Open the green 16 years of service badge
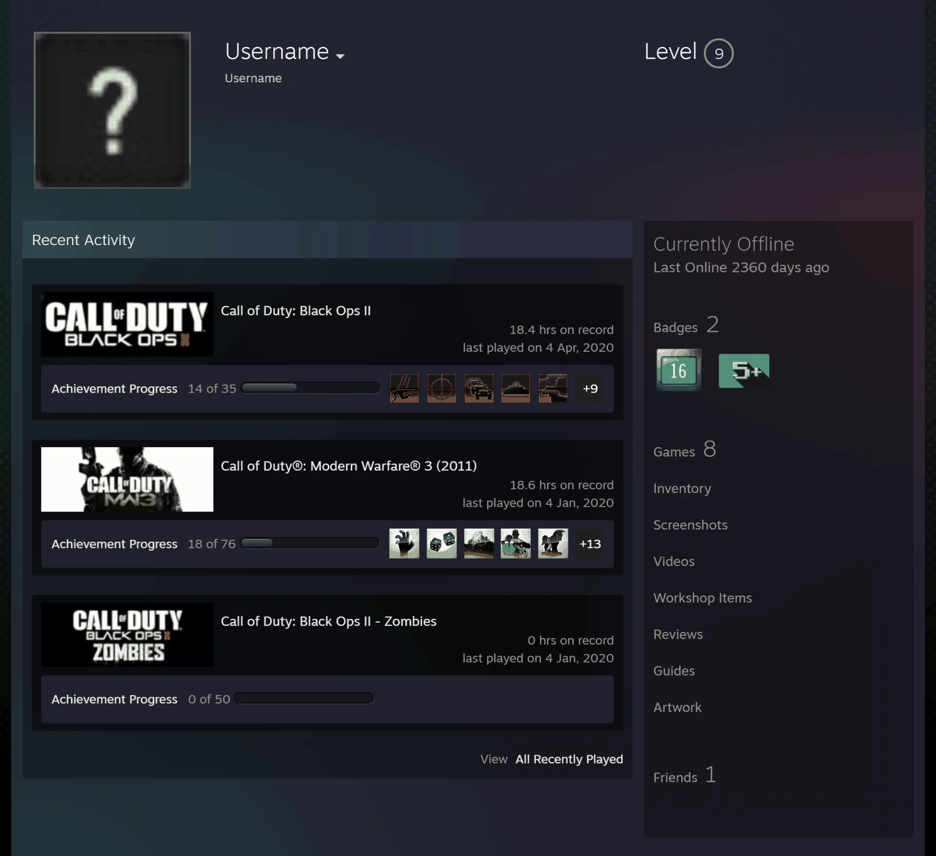Image resolution: width=936 pixels, height=856 pixels. (679, 370)
